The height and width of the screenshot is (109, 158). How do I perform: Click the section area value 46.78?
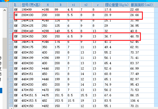pyautogui.click(x=134, y=36)
